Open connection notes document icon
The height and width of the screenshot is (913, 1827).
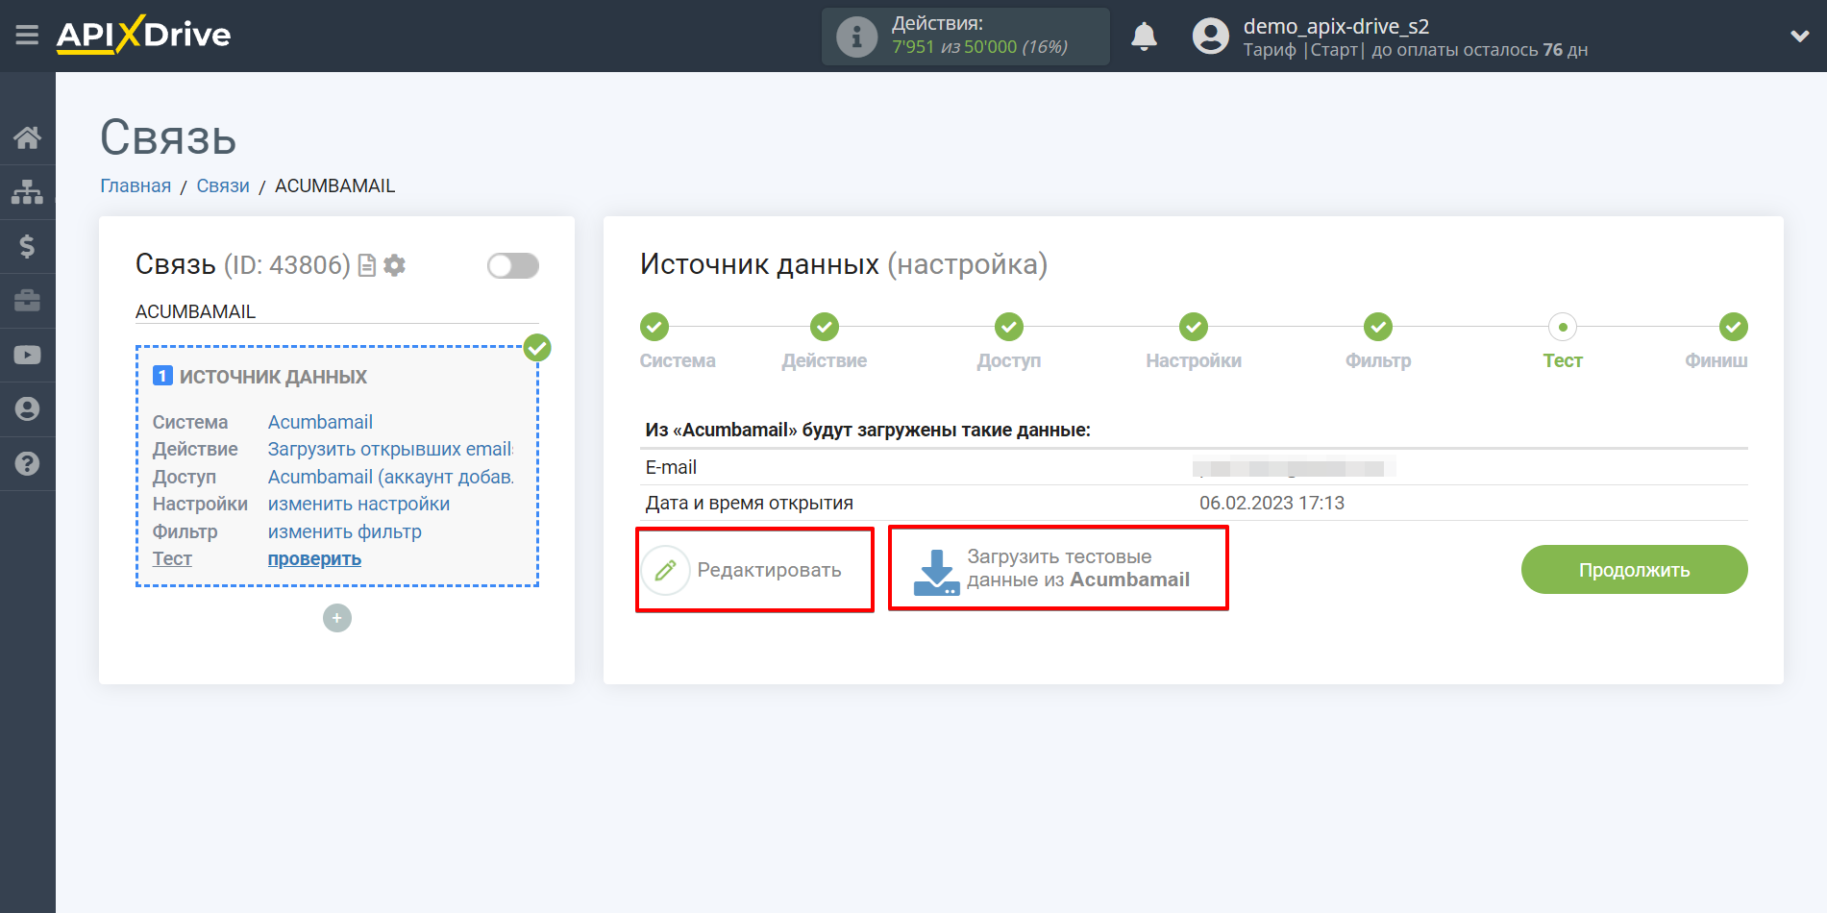(366, 265)
